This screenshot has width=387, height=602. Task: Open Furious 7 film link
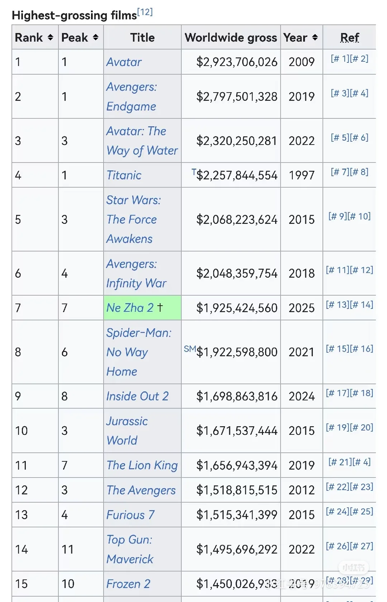tap(130, 515)
